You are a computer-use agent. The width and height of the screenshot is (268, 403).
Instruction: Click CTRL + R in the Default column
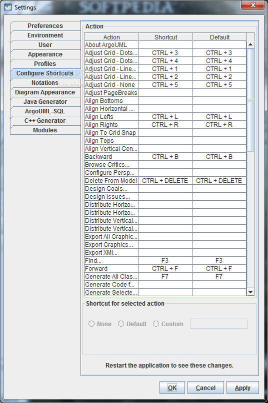coord(219,125)
